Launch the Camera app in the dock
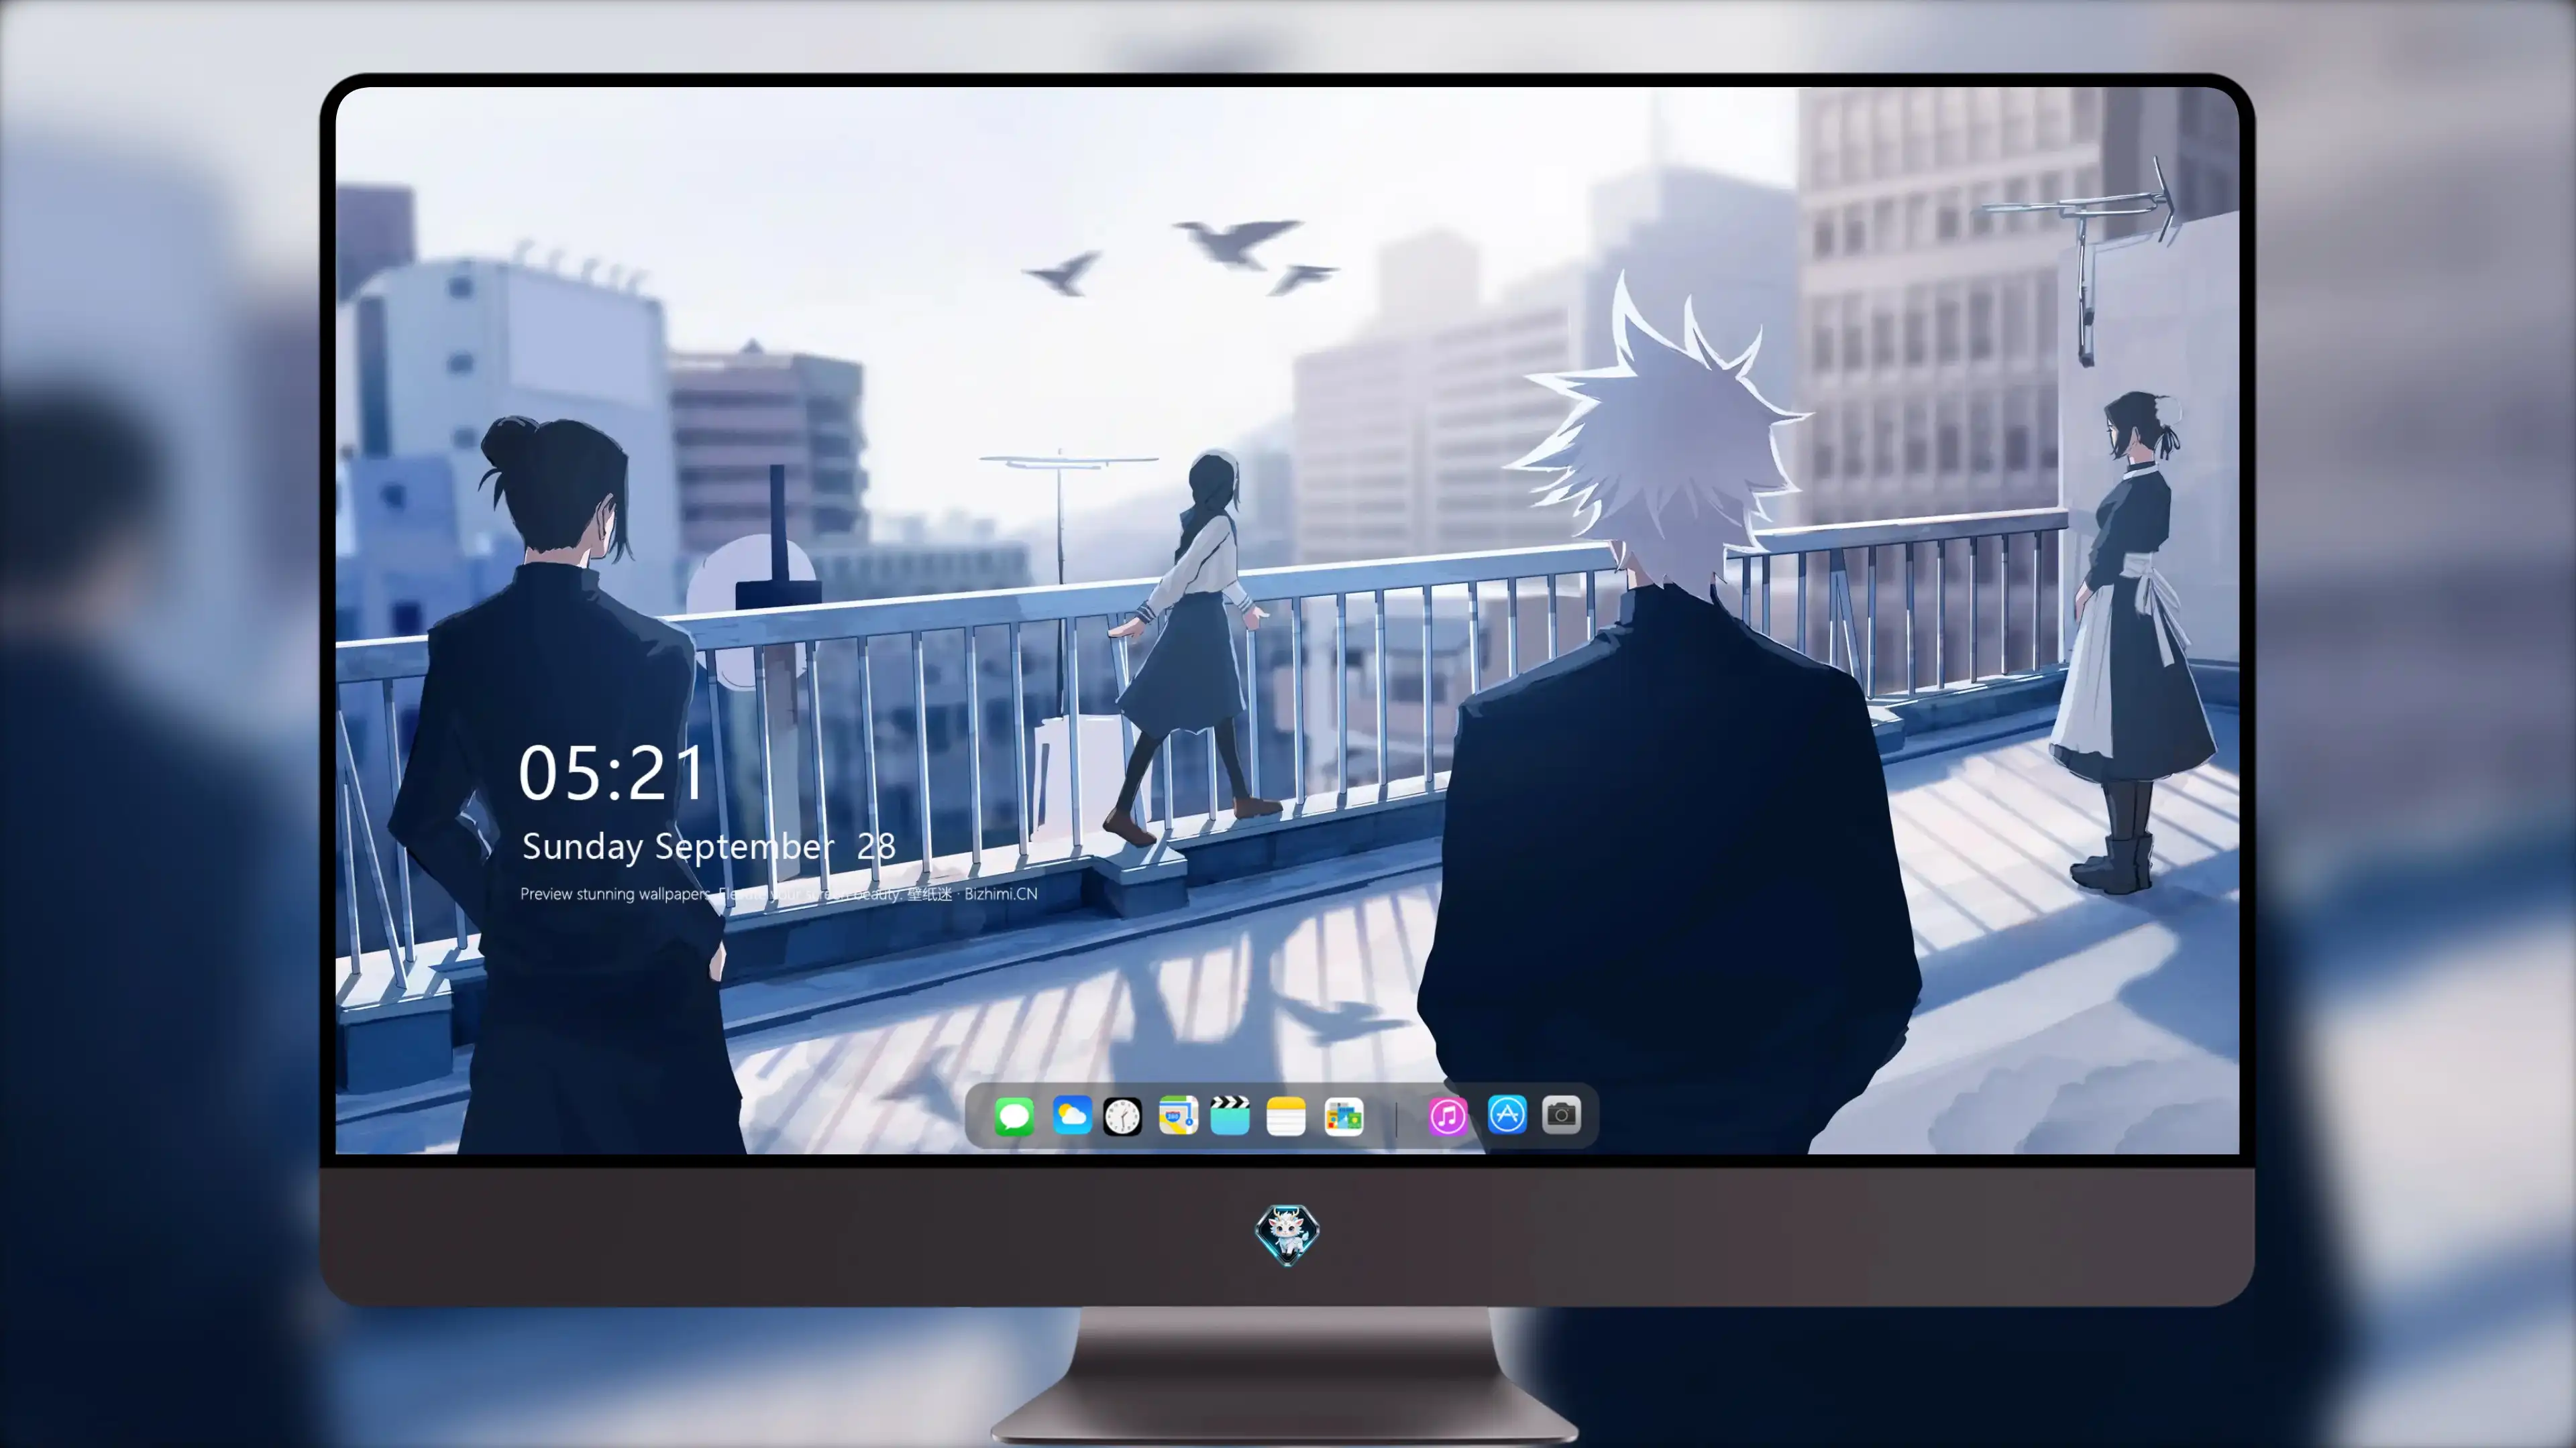Image resolution: width=2576 pixels, height=1448 pixels. pos(1561,1114)
